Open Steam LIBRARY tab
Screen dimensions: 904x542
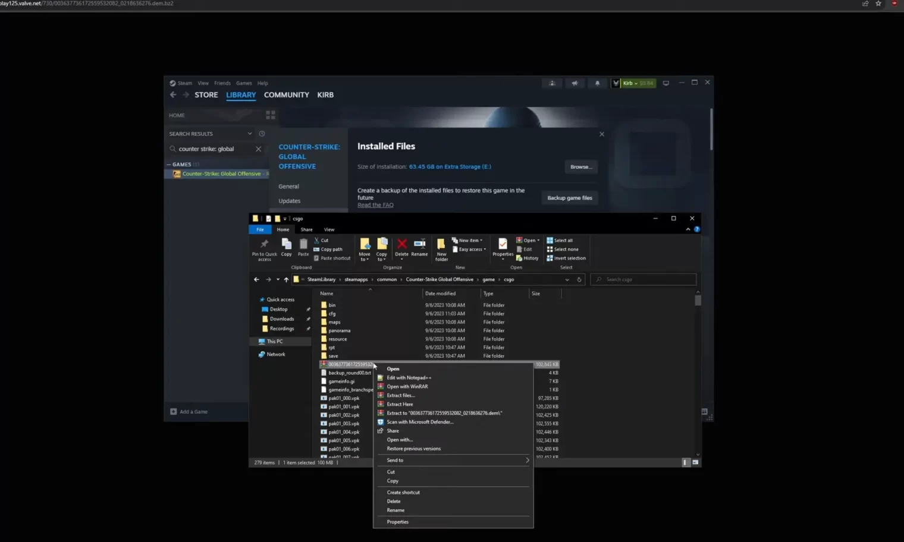click(x=241, y=94)
